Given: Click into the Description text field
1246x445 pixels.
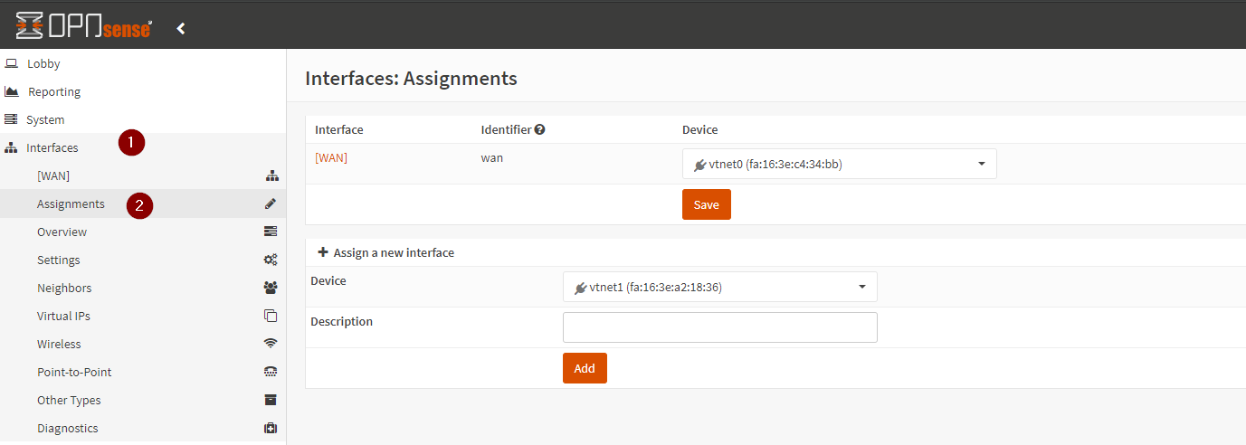Looking at the screenshot, I should (x=719, y=327).
